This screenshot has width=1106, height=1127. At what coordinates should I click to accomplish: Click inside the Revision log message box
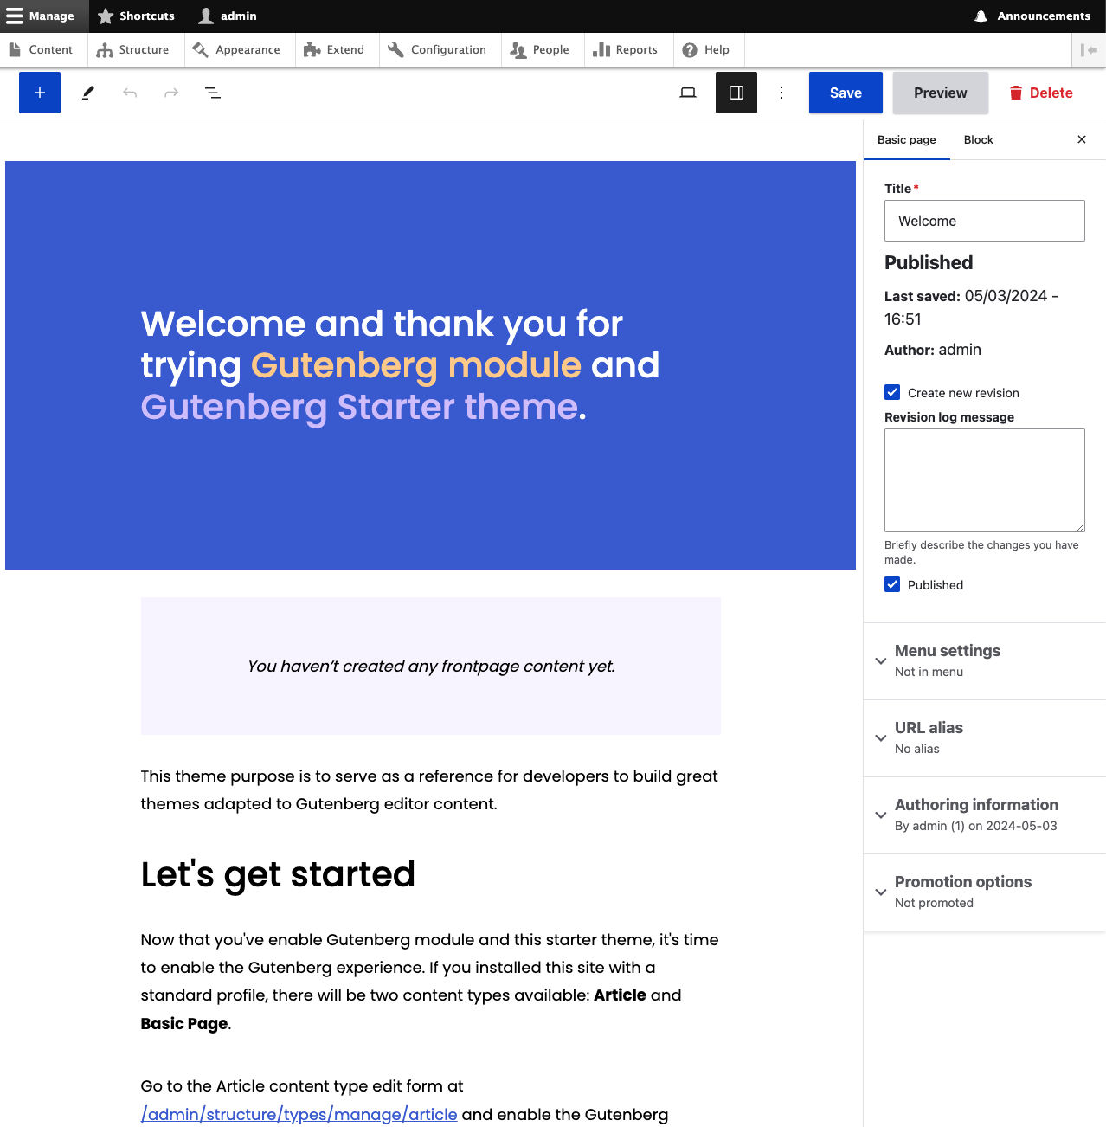point(984,480)
